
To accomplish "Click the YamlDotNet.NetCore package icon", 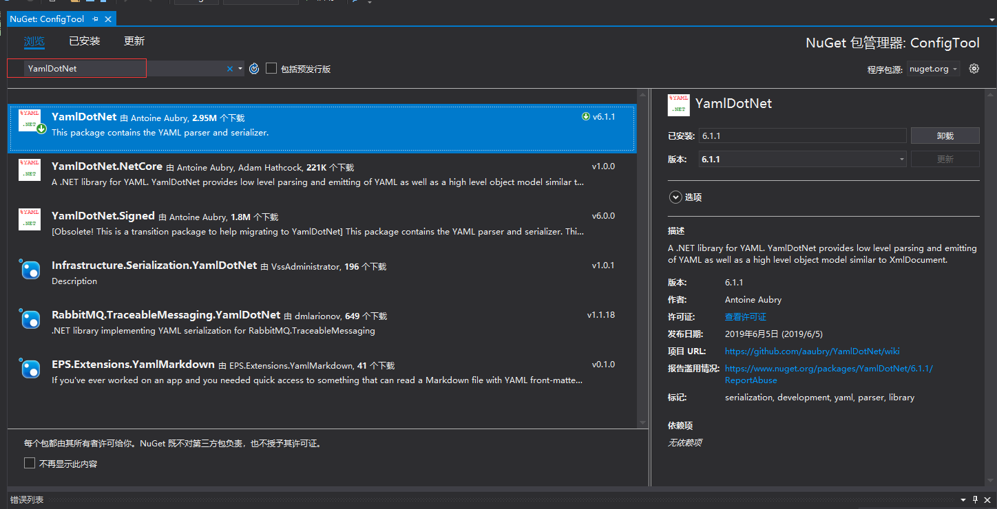I will pos(30,169).
